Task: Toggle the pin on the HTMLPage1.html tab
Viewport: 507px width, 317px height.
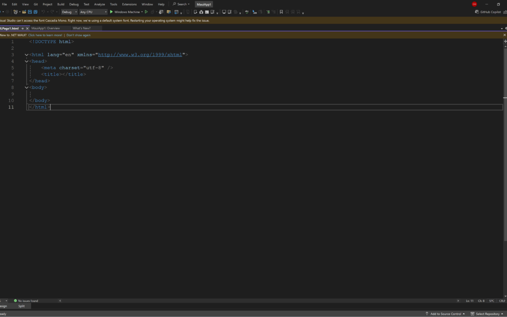Action: point(23,28)
